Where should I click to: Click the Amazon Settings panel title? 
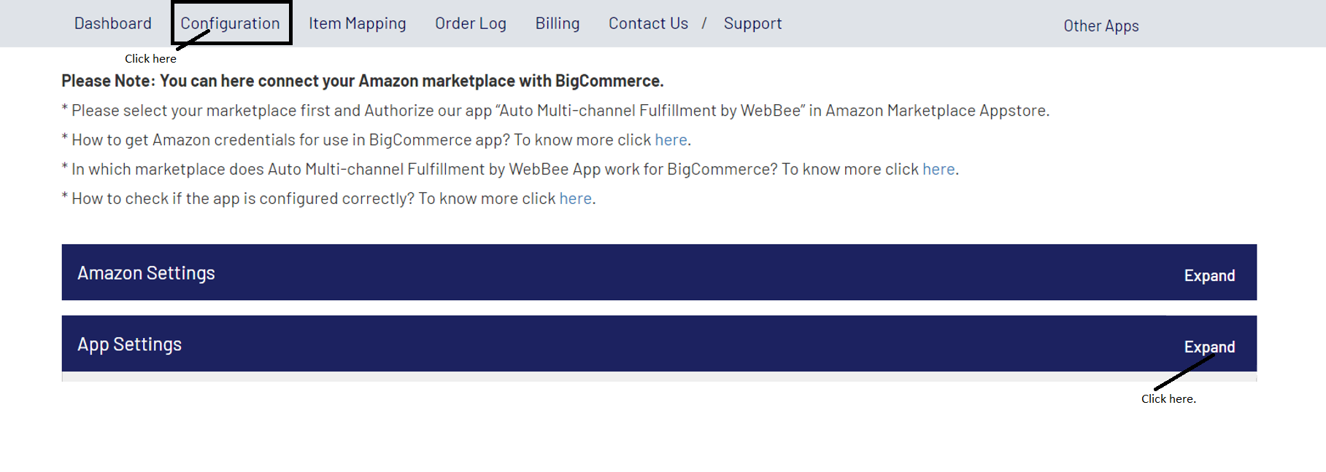[146, 273]
